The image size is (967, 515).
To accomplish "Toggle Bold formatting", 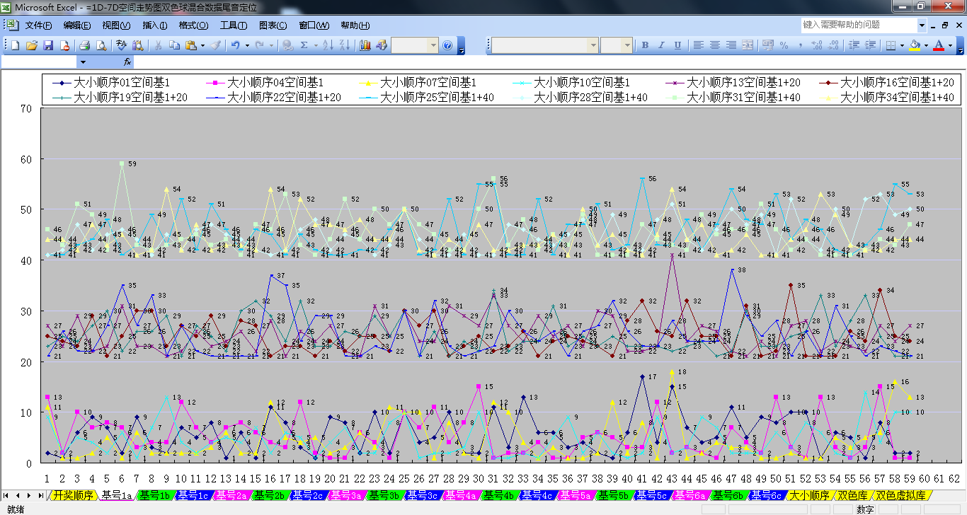I will pos(645,45).
